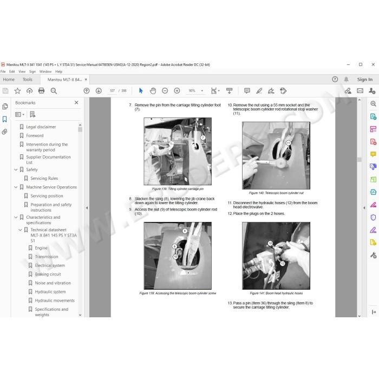The image size is (379, 379).
Task: Open the Protect shield tool
Action: pyautogui.click(x=373, y=217)
